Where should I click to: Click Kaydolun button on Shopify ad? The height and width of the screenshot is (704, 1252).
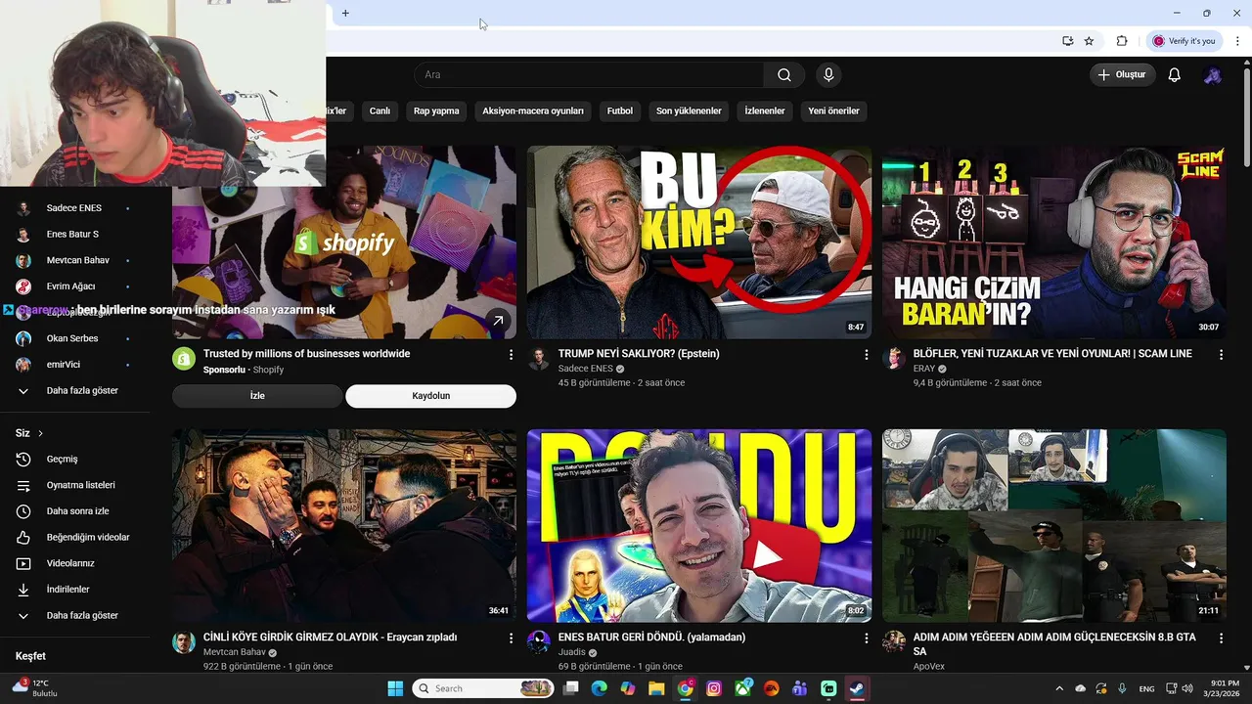430,396
